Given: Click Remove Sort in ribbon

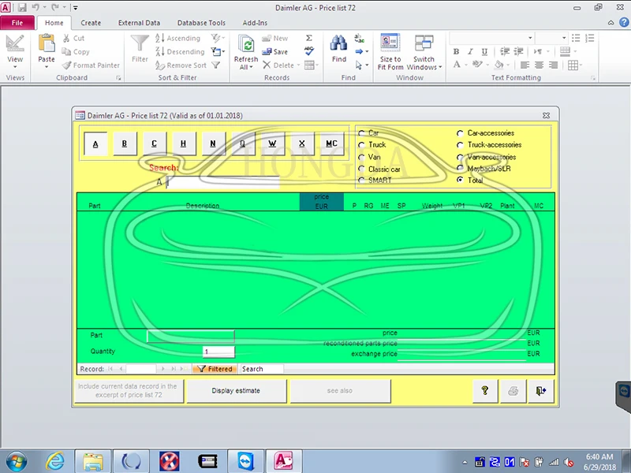Looking at the screenshot, I should point(181,65).
